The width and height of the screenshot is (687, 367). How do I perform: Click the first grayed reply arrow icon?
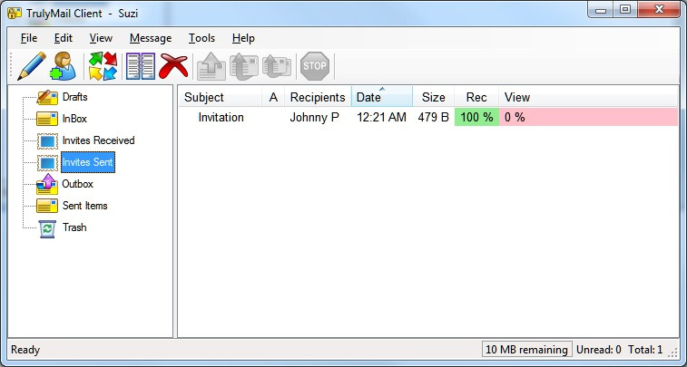pyautogui.click(x=211, y=66)
